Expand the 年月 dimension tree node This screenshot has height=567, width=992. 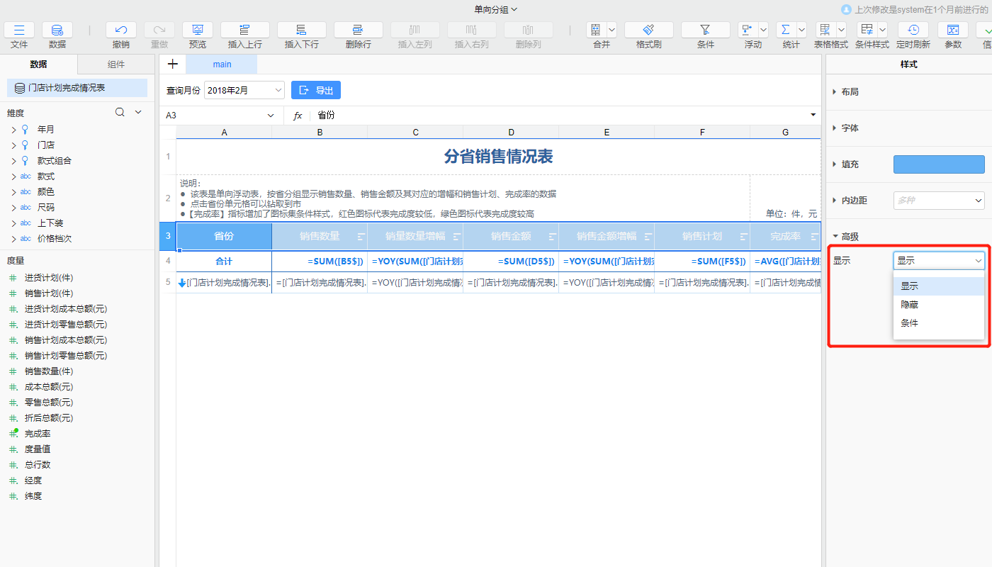point(13,130)
